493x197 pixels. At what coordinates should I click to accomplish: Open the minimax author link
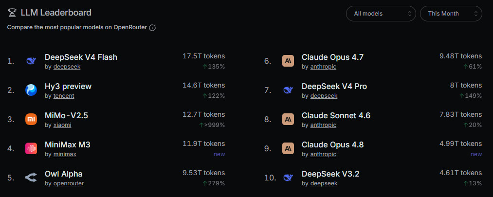[65, 154]
